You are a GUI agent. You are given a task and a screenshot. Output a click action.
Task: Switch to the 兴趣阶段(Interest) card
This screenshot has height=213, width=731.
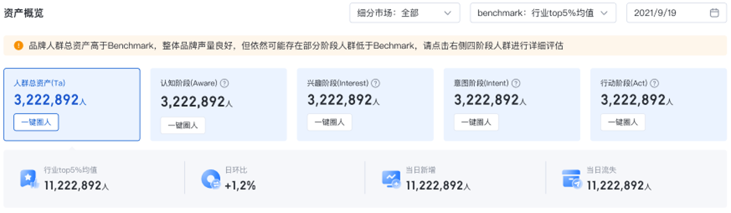[x=365, y=105]
